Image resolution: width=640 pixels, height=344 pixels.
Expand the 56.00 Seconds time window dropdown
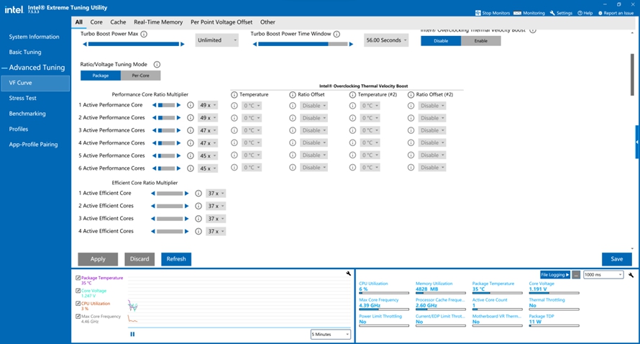point(386,40)
